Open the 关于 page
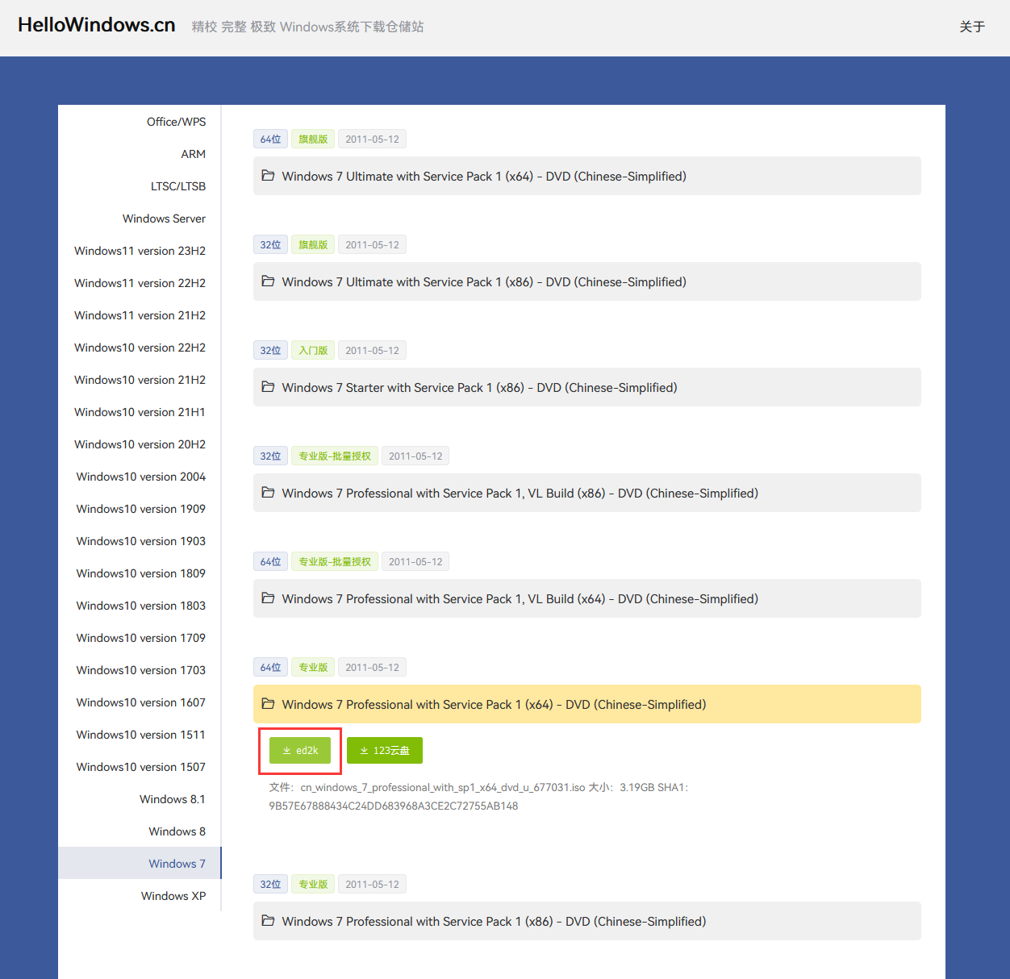 pos(972,27)
